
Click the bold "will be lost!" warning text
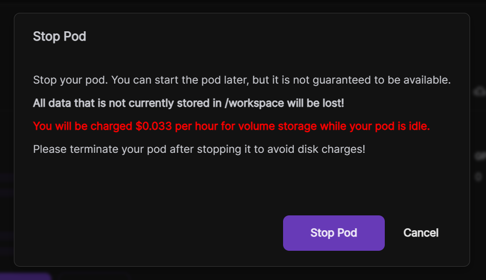[315, 103]
